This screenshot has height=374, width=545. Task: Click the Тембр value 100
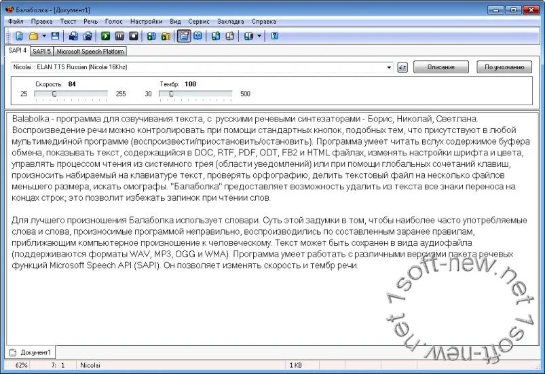point(190,84)
